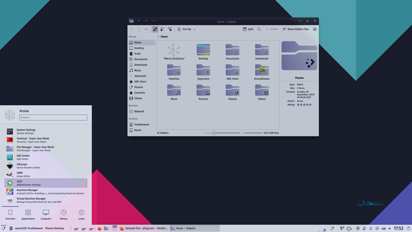Screen dimensions: 412x232
Task: Focus the launcher Search field
Action: [x=53, y=117]
